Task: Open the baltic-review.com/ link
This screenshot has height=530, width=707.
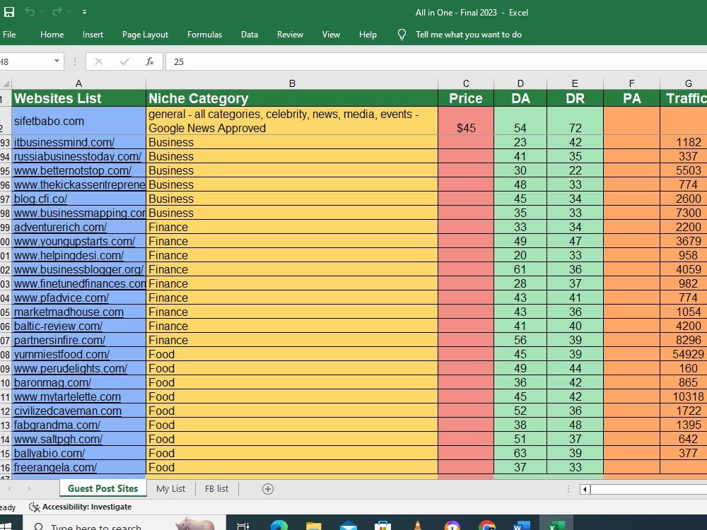Action: point(58,326)
